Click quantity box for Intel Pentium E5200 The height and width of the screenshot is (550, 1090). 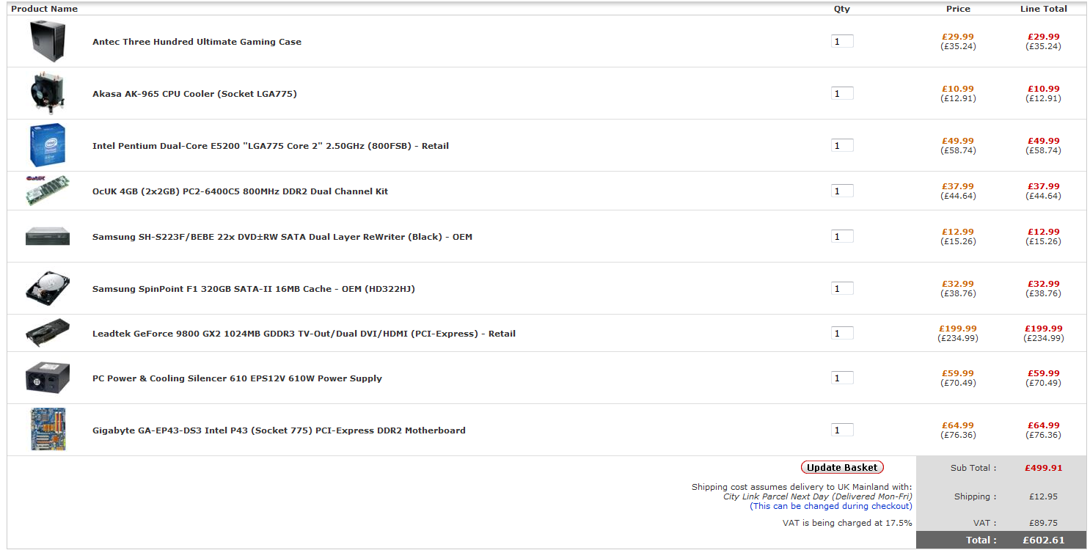[842, 146]
